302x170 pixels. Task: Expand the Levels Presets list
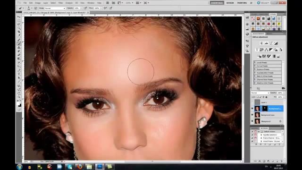pyautogui.click(x=255, y=62)
